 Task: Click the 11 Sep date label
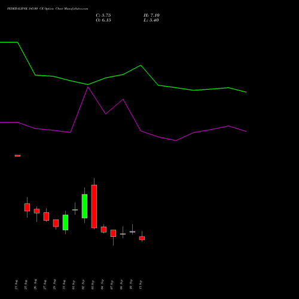(x=141, y=285)
